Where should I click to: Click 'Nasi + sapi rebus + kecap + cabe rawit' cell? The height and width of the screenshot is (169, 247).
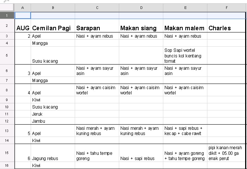point(185,131)
